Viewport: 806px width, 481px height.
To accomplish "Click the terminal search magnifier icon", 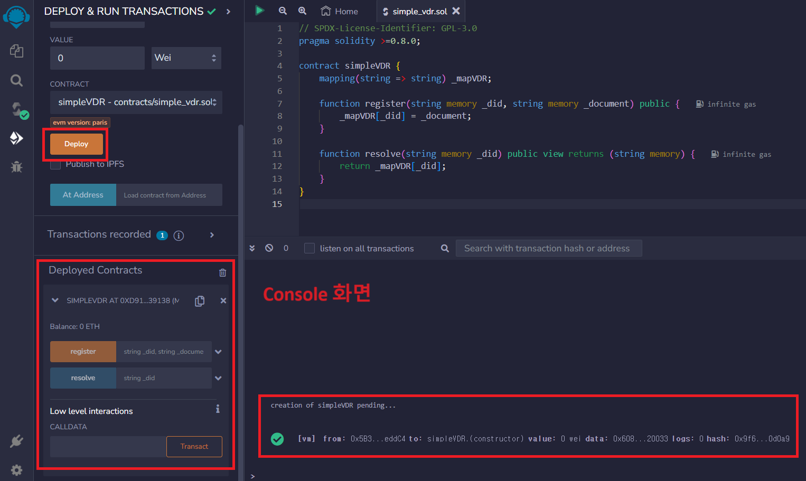I will (445, 248).
